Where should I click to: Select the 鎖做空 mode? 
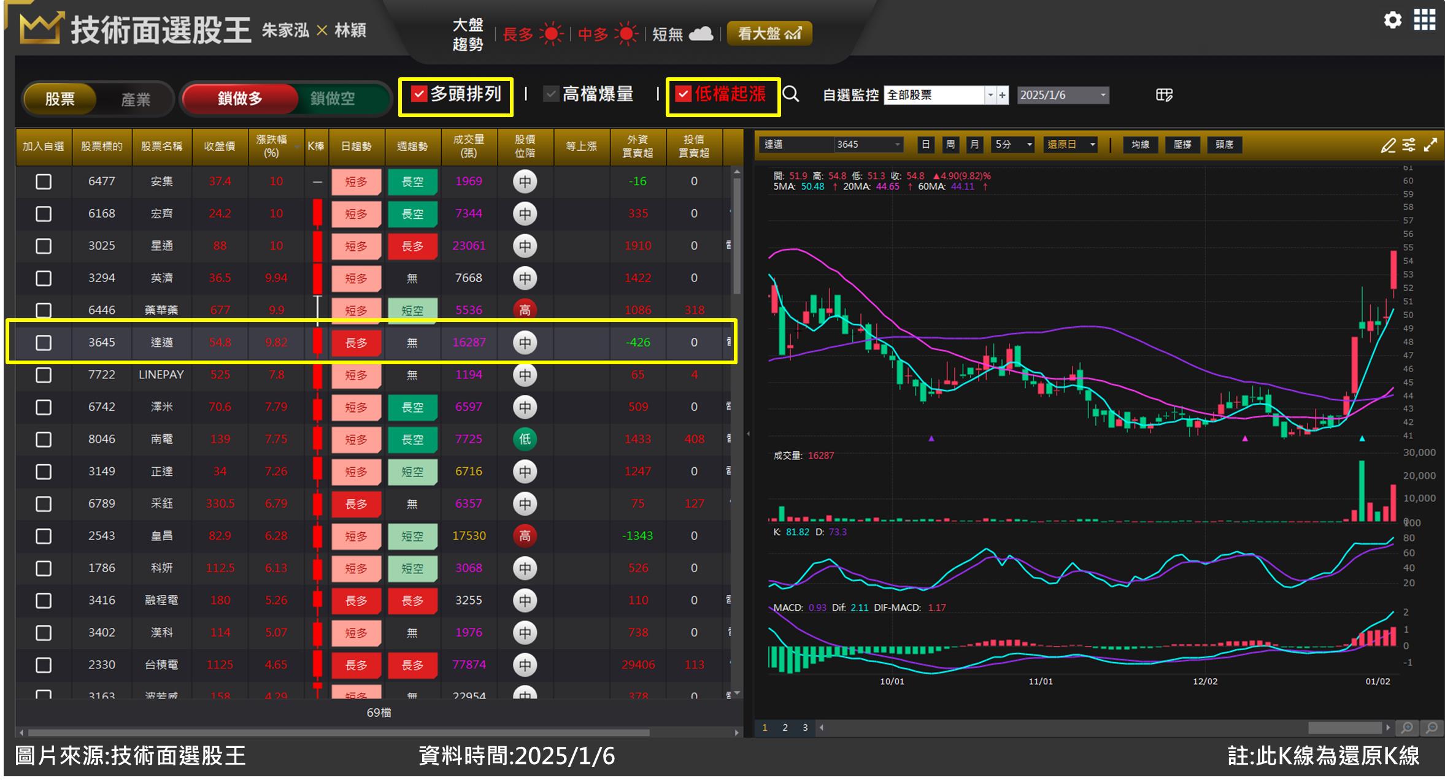click(333, 98)
